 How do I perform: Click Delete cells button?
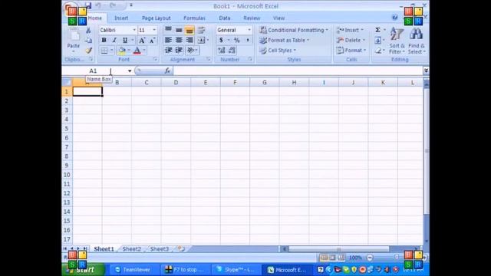click(351, 40)
